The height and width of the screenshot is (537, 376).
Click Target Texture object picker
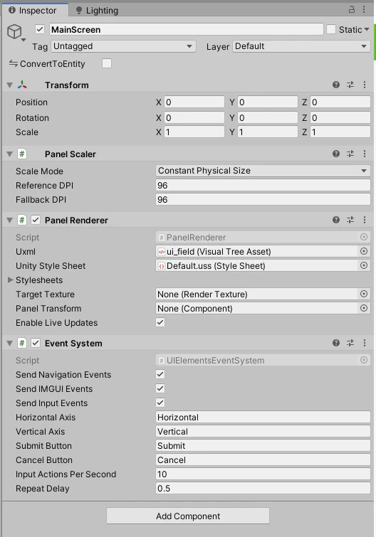pyautogui.click(x=364, y=294)
